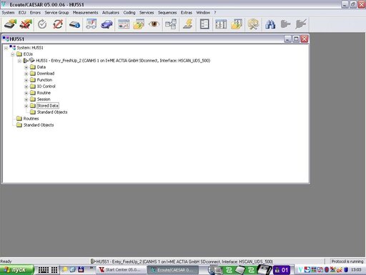Collapse the ECUs tree branch
The height and width of the screenshot is (275, 366).
click(13, 54)
